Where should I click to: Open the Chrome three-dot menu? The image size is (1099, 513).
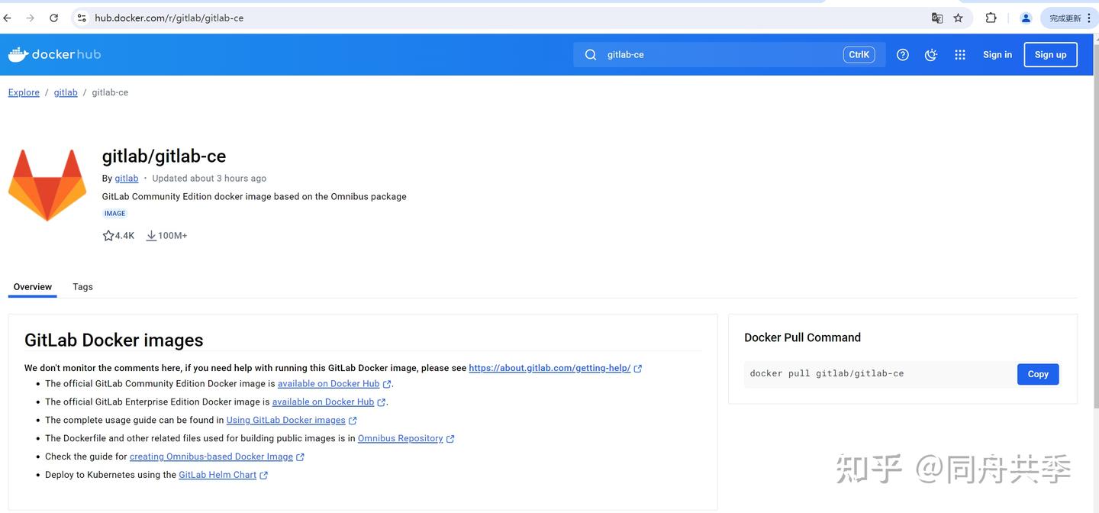click(1089, 17)
